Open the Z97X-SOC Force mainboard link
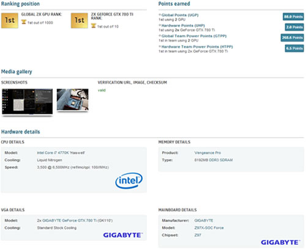The height and width of the screenshot is (249, 306). click(209, 228)
